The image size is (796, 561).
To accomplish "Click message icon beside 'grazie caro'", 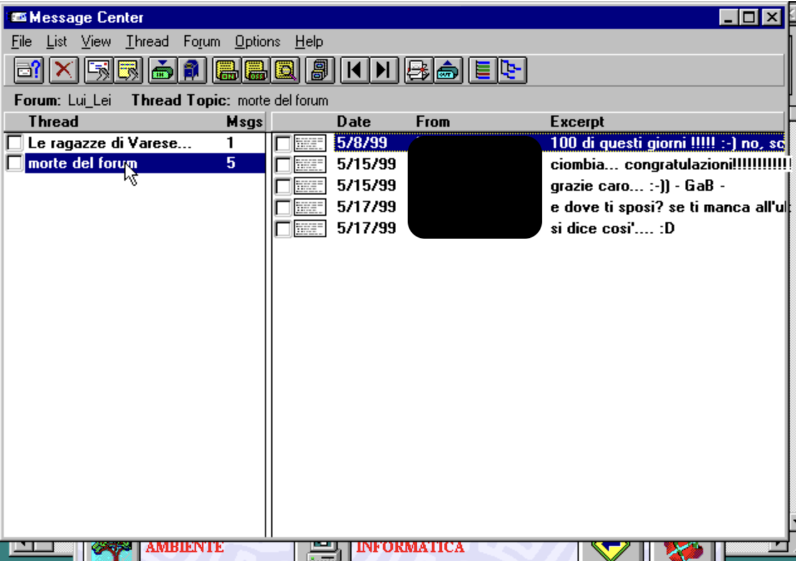I will tap(310, 186).
